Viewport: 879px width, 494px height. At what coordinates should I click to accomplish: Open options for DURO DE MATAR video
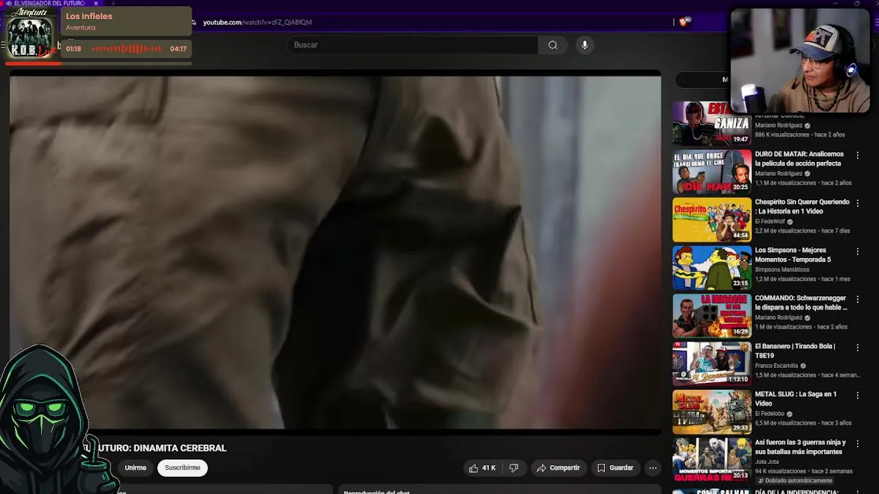(857, 156)
